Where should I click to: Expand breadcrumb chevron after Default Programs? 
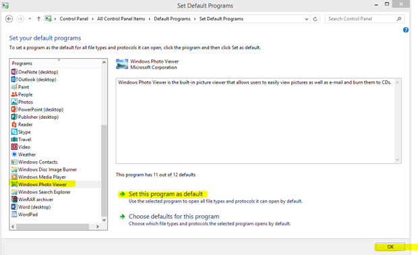195,19
